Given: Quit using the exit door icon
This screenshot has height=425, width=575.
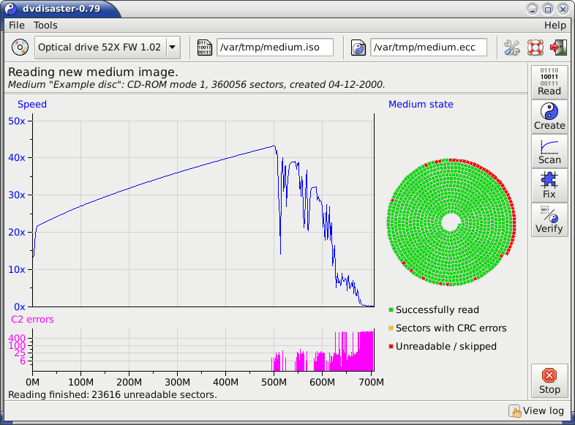Looking at the screenshot, I should [x=558, y=48].
